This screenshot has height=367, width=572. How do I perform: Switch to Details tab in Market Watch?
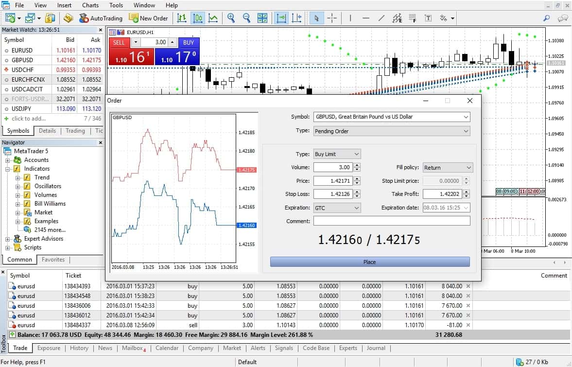click(x=48, y=131)
